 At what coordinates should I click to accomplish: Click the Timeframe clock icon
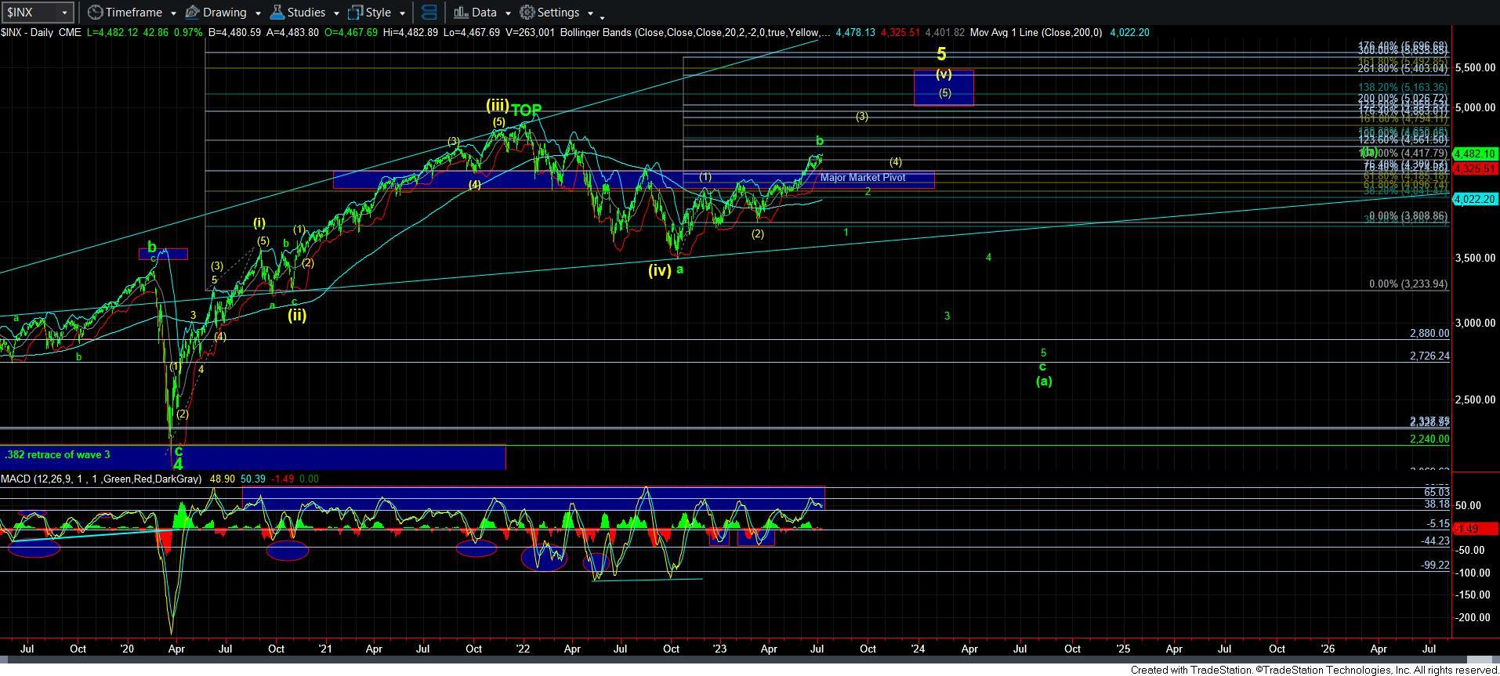pos(95,13)
